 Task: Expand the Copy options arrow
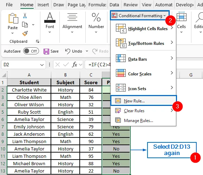tap(33, 25)
